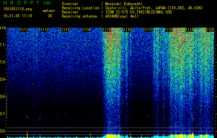
Task: Click the 1120 time marker
Action: coord(210,30)
